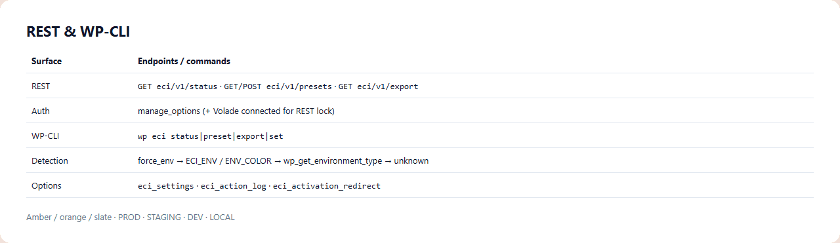Click the GET/POST eci/v1/presets endpoint

pyautogui.click(x=280, y=86)
